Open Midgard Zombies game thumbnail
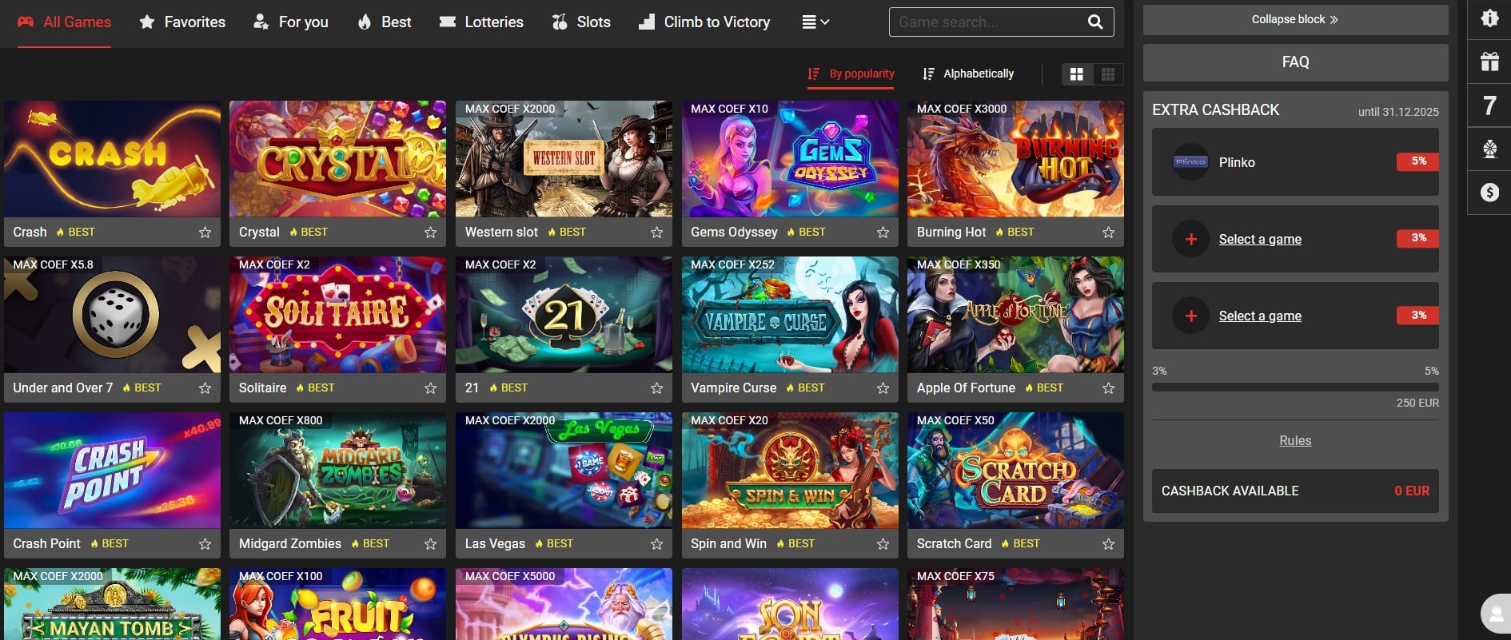1511x640 pixels. point(337,471)
